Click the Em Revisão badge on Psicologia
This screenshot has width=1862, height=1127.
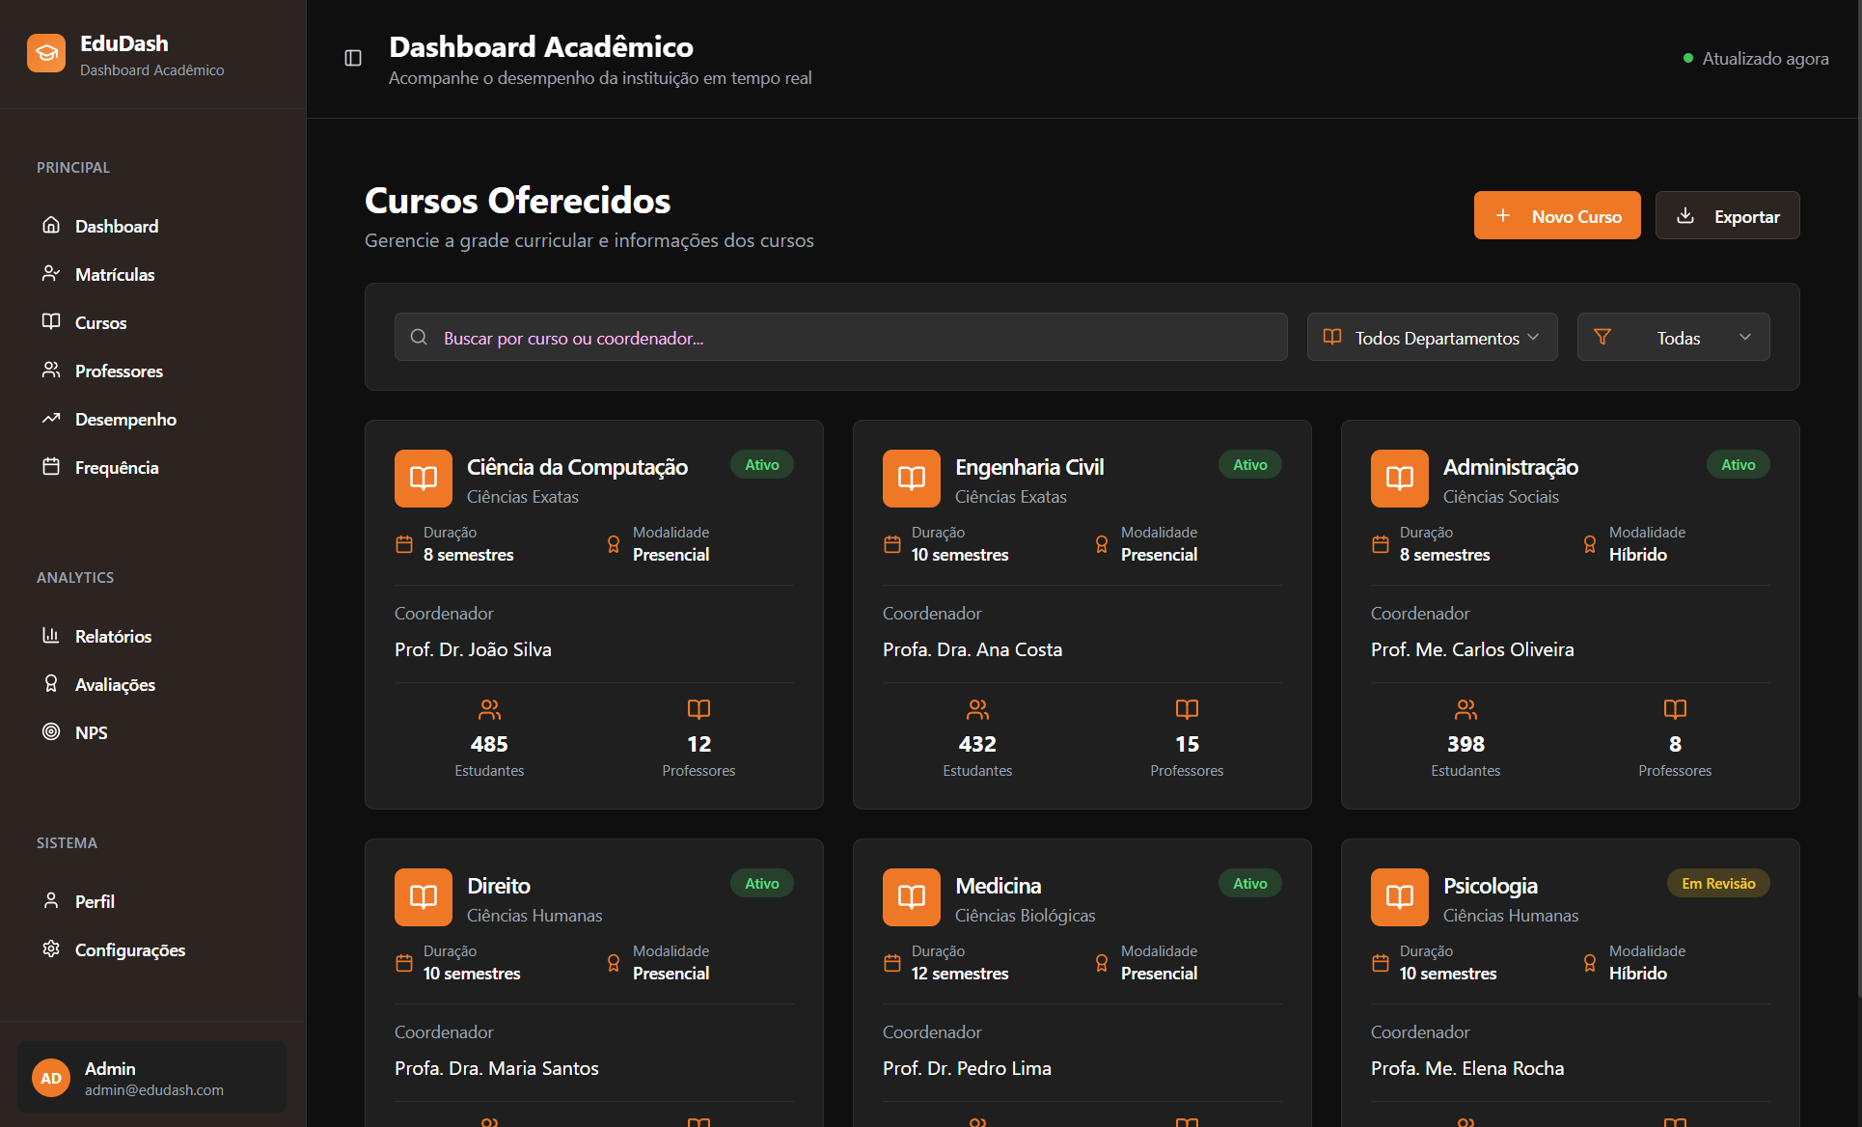[1717, 884]
